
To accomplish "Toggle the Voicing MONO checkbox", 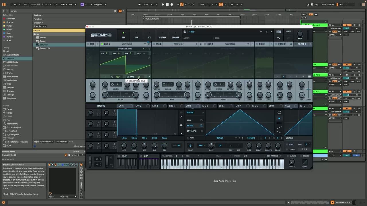I will tap(287, 144).
